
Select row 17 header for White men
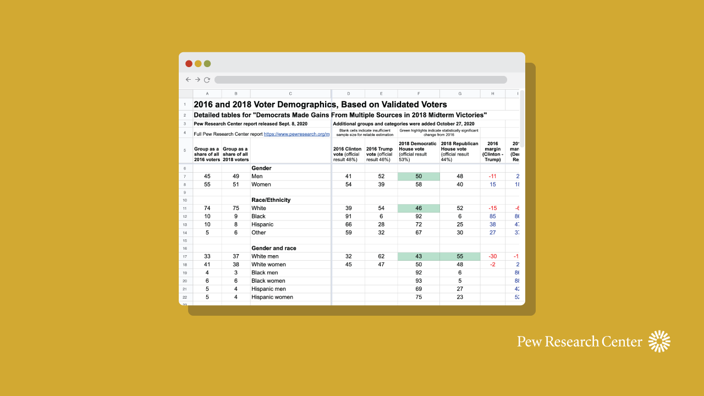tap(185, 256)
